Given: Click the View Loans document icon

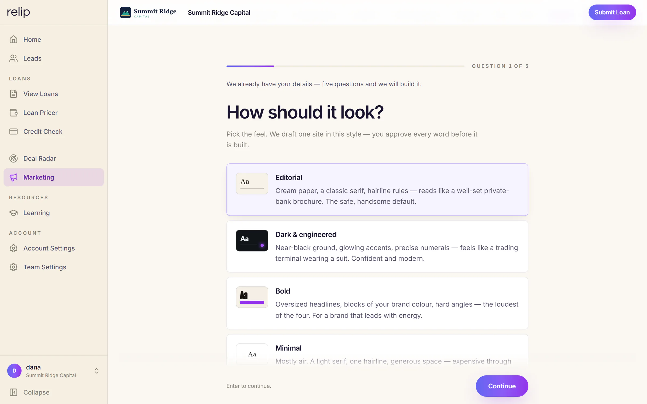Looking at the screenshot, I should [13, 94].
